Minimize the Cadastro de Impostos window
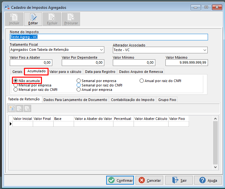This screenshot has height=189, width=225. point(196,7)
